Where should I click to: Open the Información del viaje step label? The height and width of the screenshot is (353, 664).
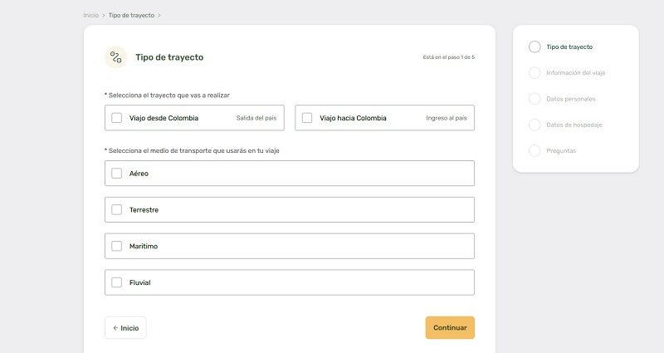coord(575,73)
